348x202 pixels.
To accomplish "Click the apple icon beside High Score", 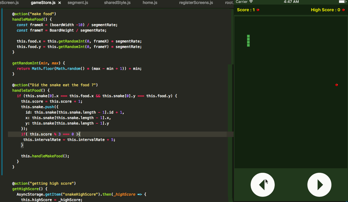I will (x=343, y=10).
